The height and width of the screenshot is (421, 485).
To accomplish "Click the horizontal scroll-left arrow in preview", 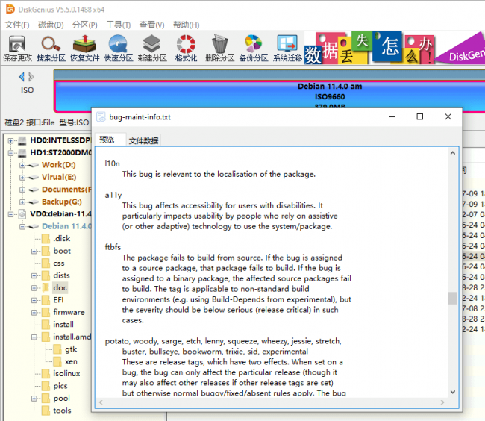I will pyautogui.click(x=101, y=402).
